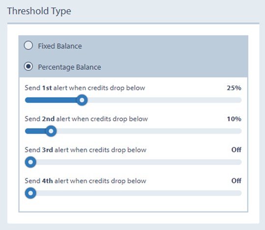The image size is (265, 230).
Task: Select the Percentage Balance radio button
Action: point(28,66)
